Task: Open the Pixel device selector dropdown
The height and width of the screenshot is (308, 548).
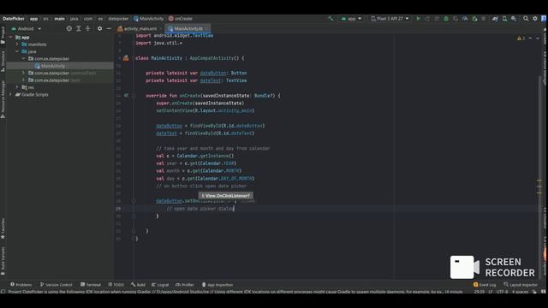Action: tap(390, 19)
